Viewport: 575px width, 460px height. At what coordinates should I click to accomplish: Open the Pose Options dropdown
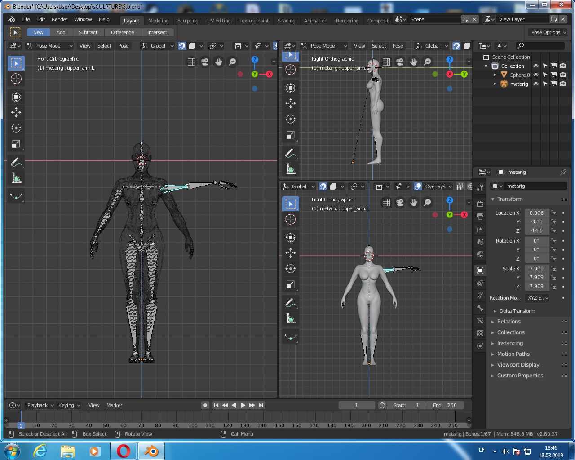[x=548, y=32]
